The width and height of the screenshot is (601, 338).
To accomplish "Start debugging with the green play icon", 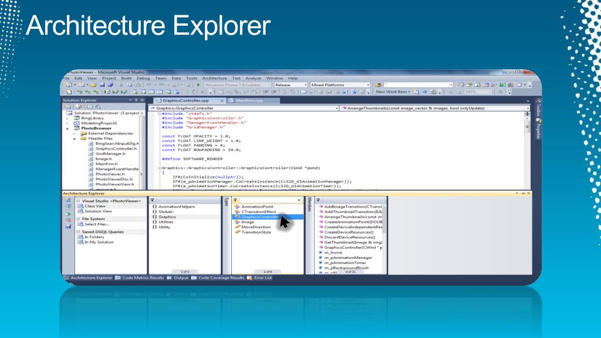I will coord(198,84).
